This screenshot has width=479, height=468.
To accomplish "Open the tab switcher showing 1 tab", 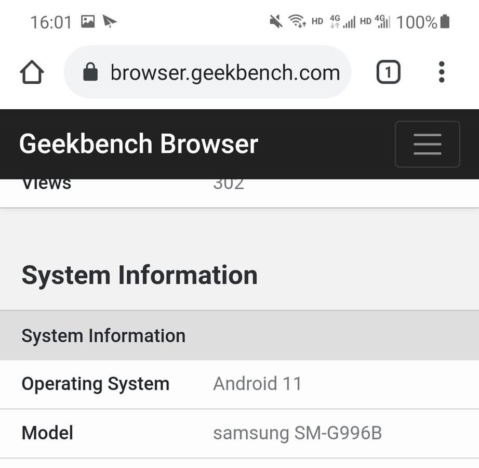I will (x=388, y=72).
